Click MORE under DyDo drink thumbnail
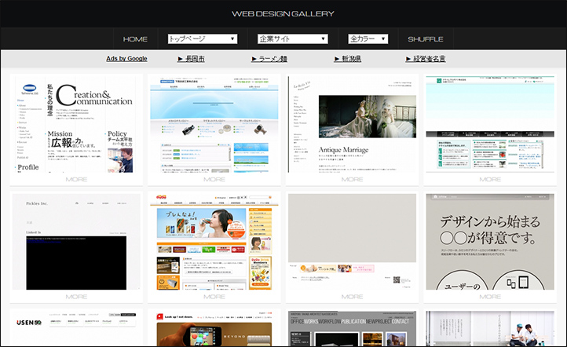Viewport: 567px width, 347px height. [x=214, y=297]
